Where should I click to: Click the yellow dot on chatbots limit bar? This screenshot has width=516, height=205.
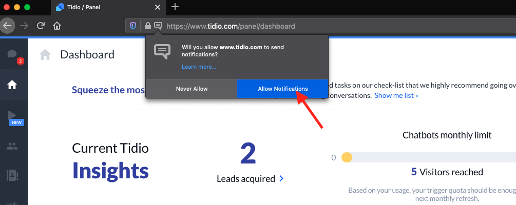coord(347,157)
